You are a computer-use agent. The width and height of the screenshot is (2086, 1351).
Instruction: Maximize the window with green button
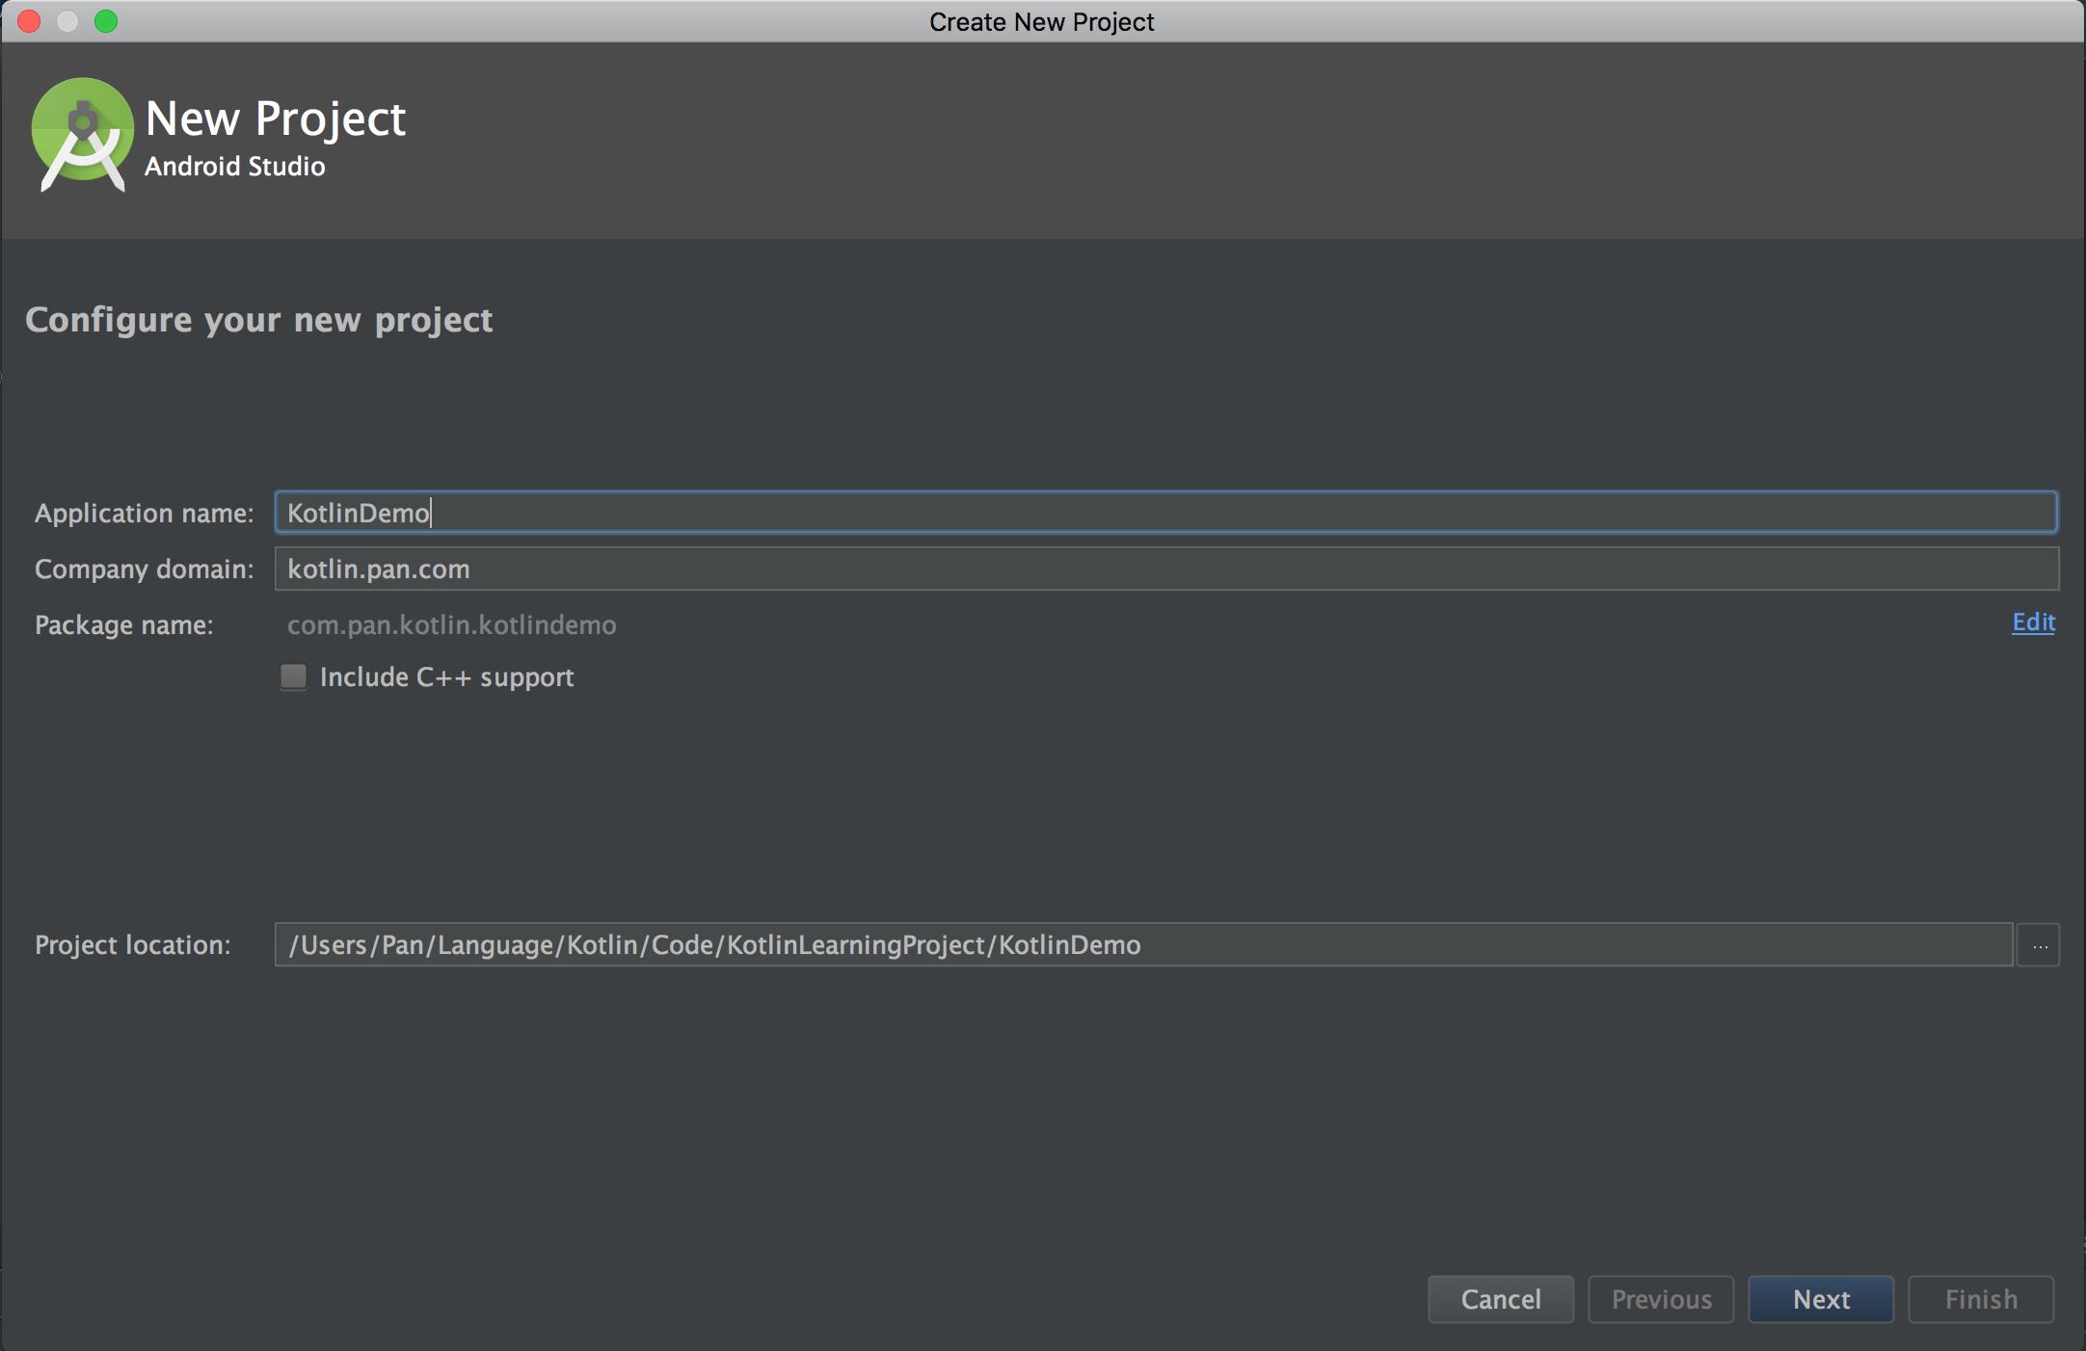click(x=106, y=21)
